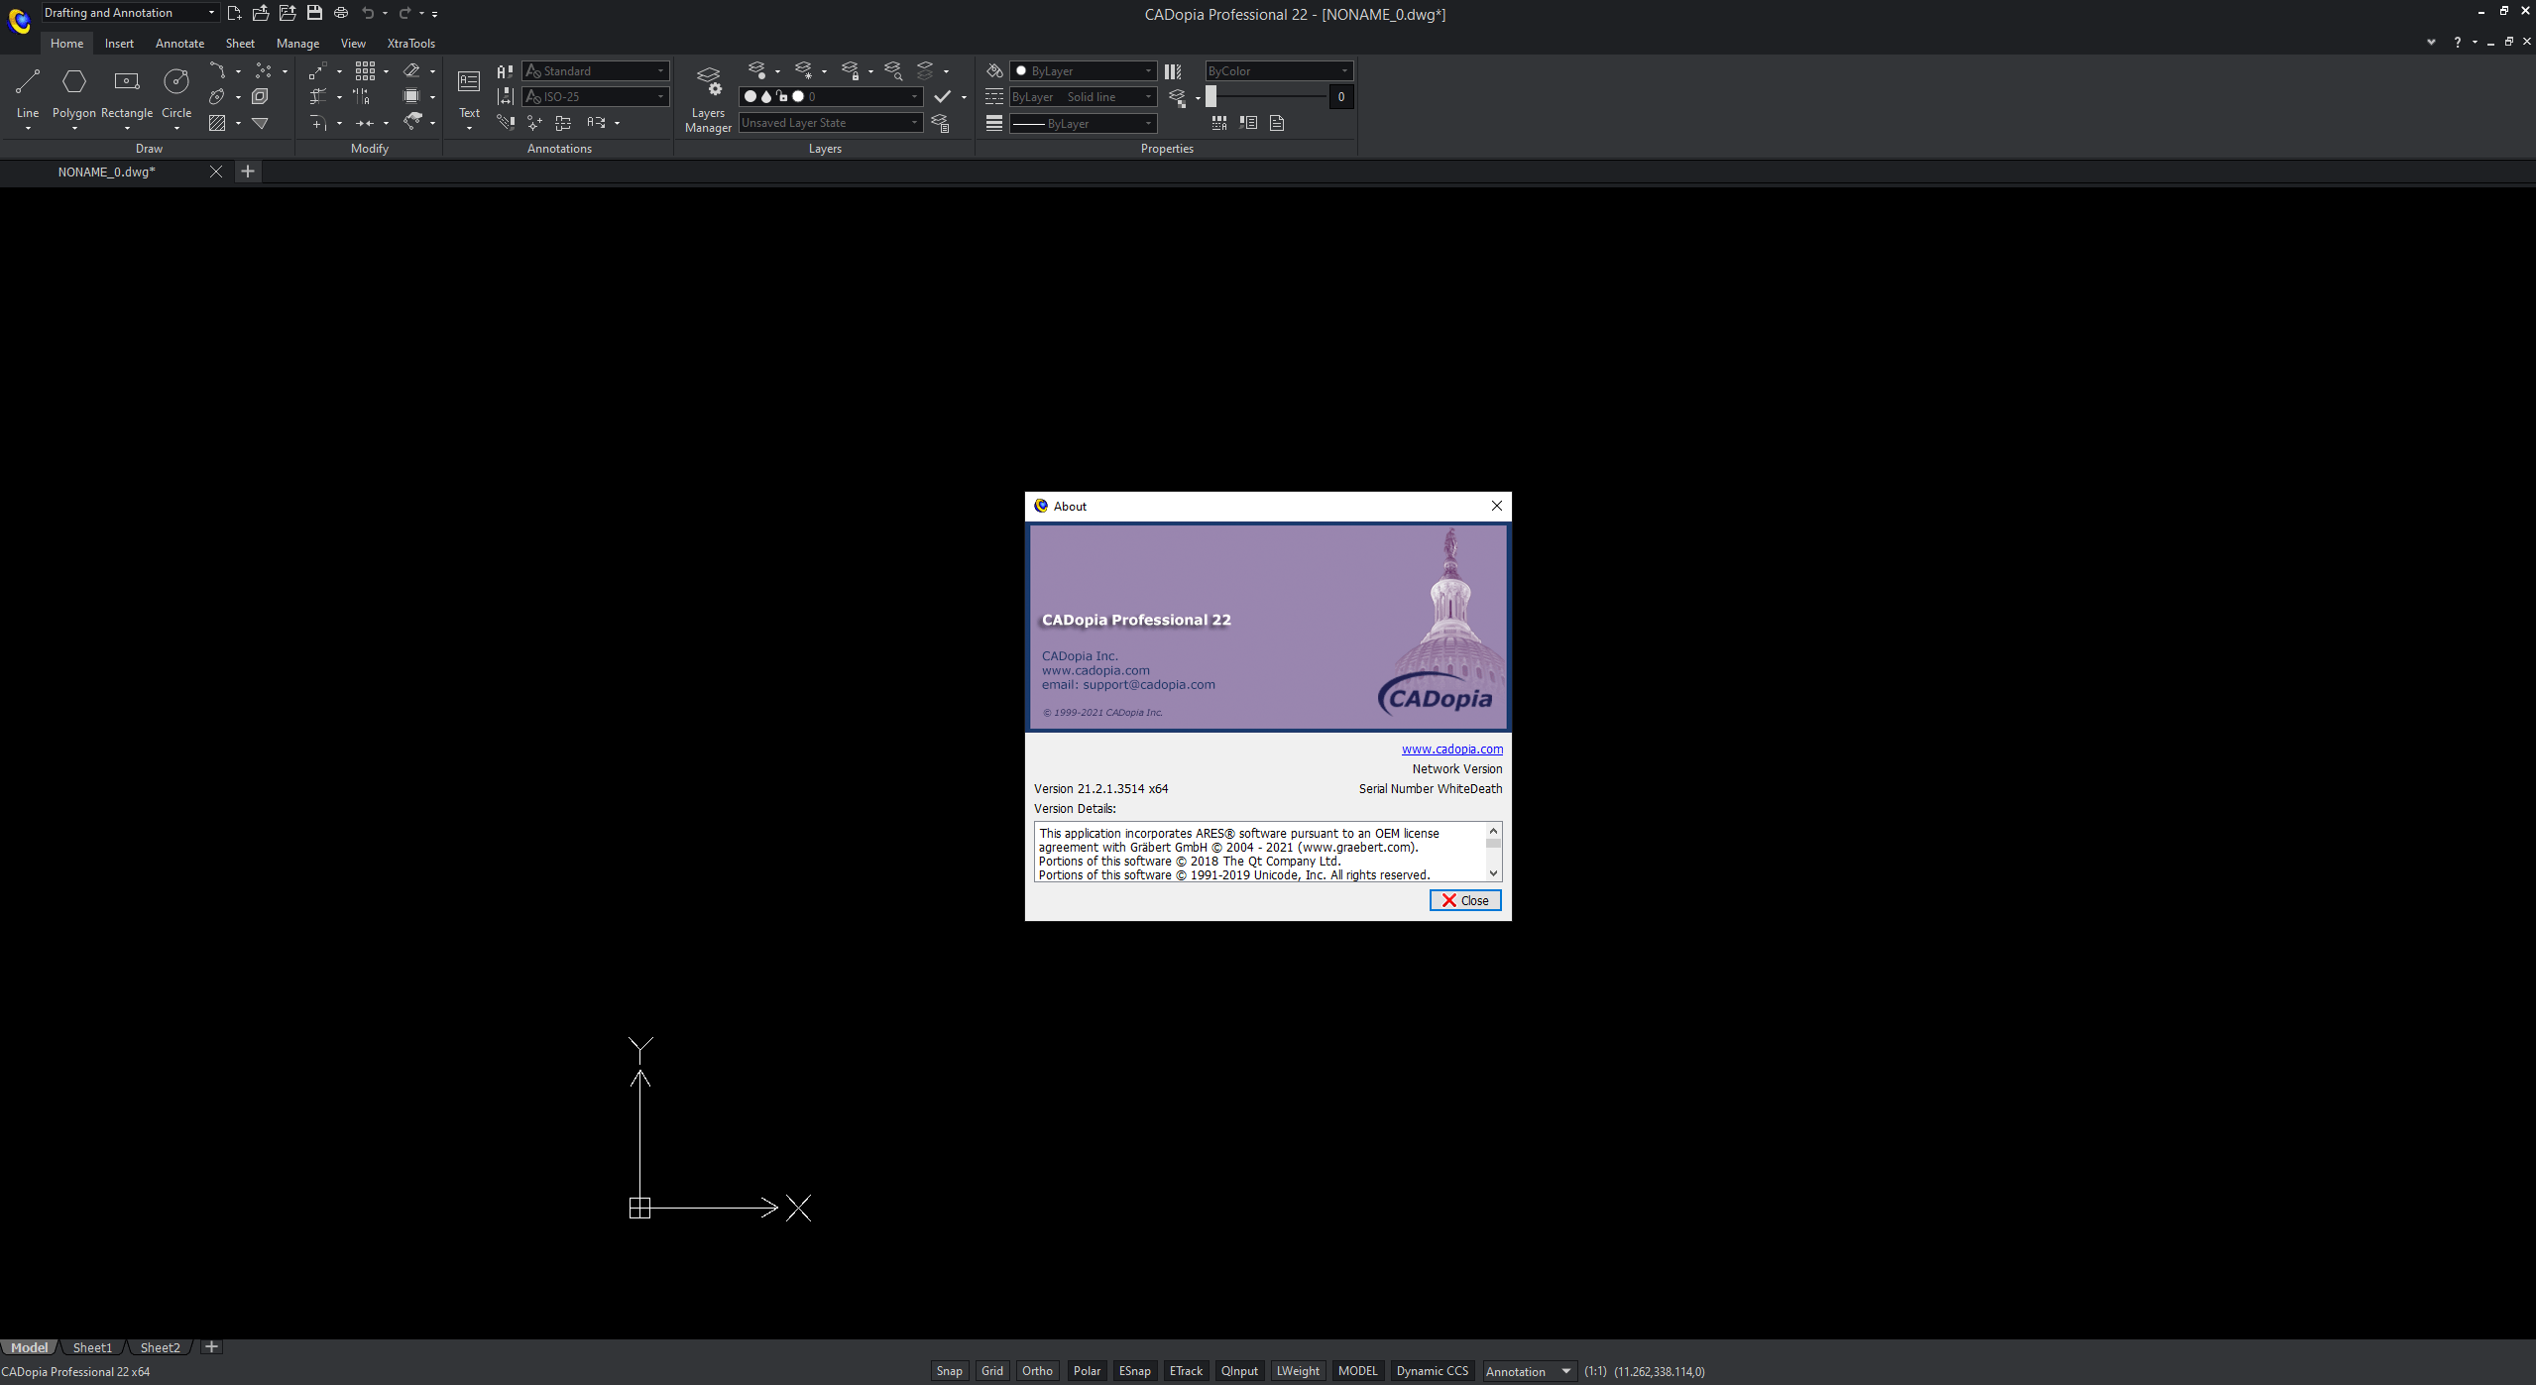Toggle QInput in status bar
2536x1385 pixels.
[1239, 1371]
